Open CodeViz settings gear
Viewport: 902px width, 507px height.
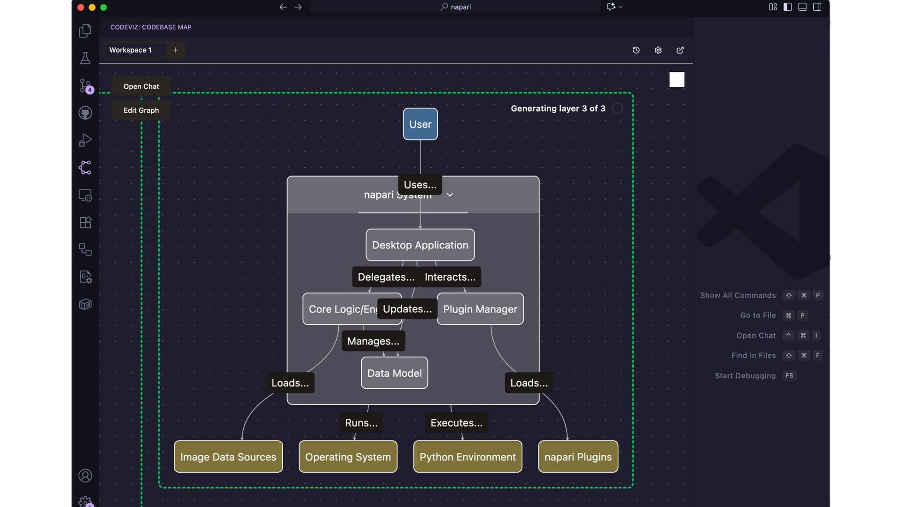click(x=658, y=50)
